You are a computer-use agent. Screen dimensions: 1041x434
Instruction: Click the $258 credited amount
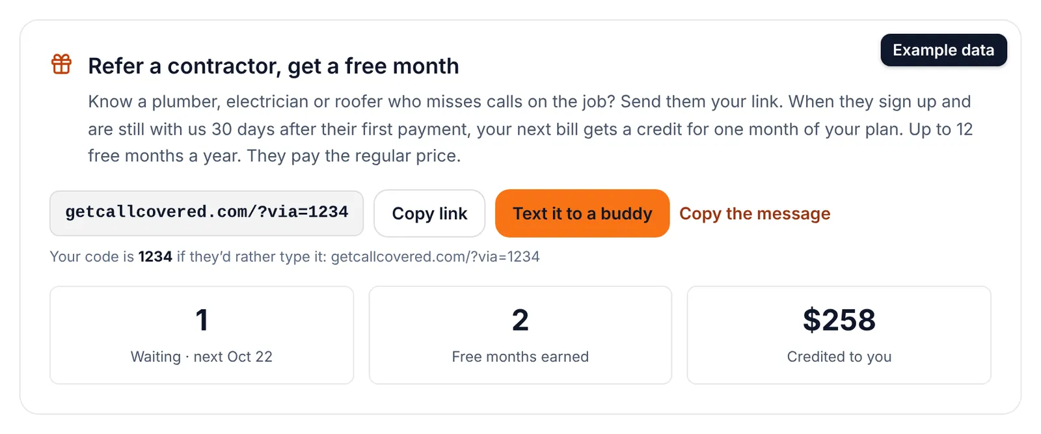click(839, 320)
